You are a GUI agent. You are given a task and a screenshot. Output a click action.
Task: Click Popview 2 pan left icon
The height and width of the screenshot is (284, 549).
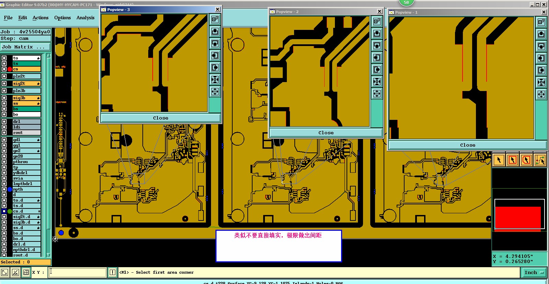pyautogui.click(x=377, y=58)
